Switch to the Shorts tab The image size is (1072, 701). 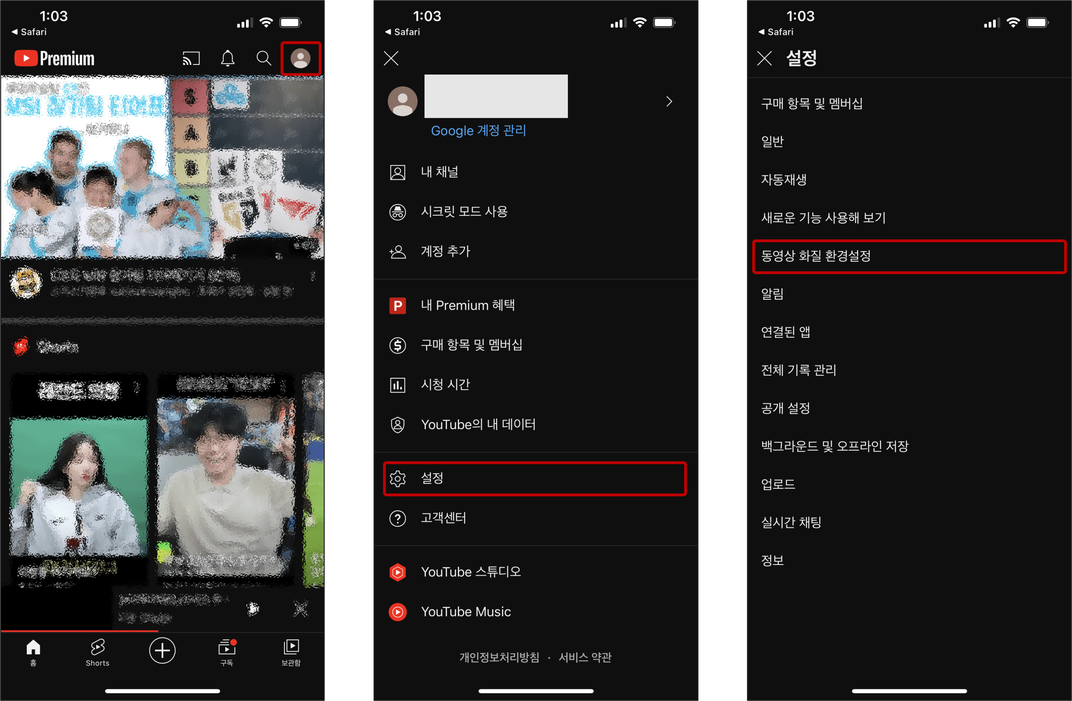pos(97,652)
